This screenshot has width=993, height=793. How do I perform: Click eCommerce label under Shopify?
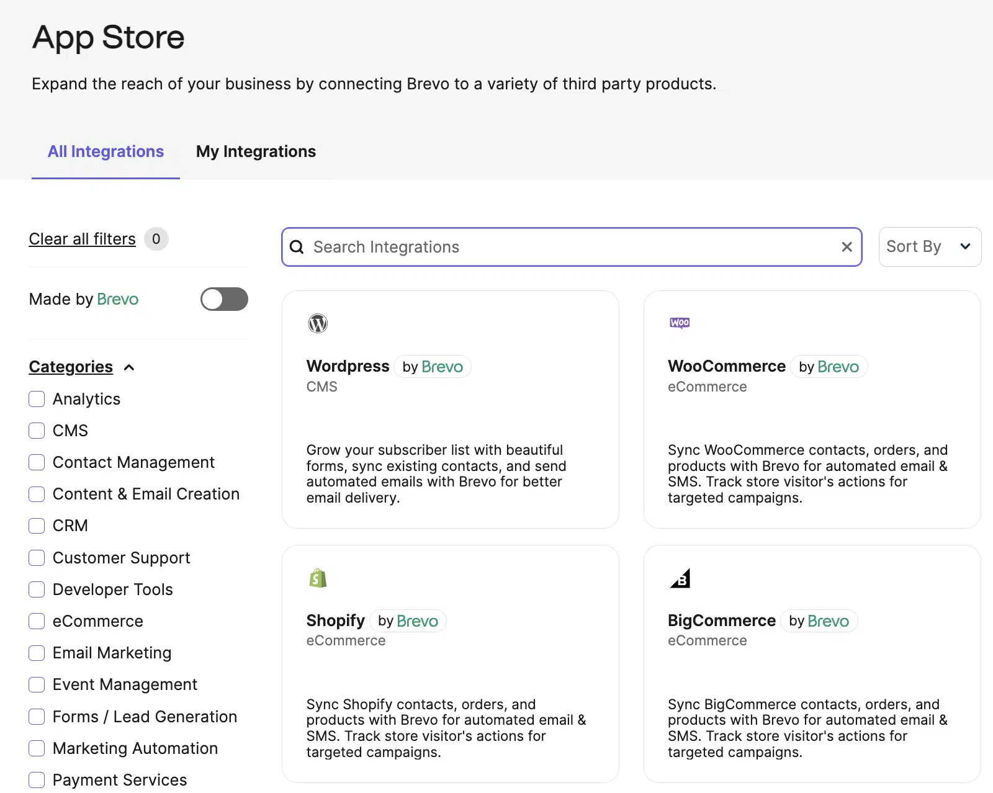(346, 640)
